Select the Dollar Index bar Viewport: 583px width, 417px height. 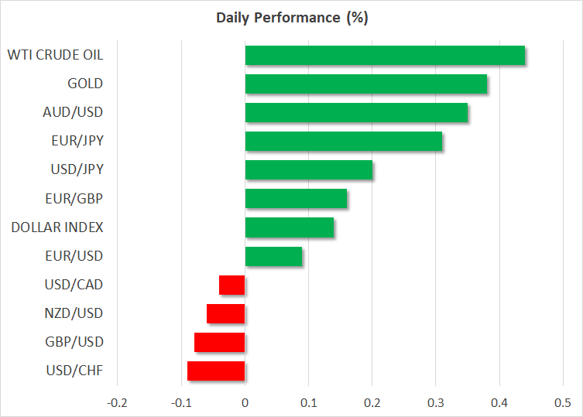coord(290,227)
